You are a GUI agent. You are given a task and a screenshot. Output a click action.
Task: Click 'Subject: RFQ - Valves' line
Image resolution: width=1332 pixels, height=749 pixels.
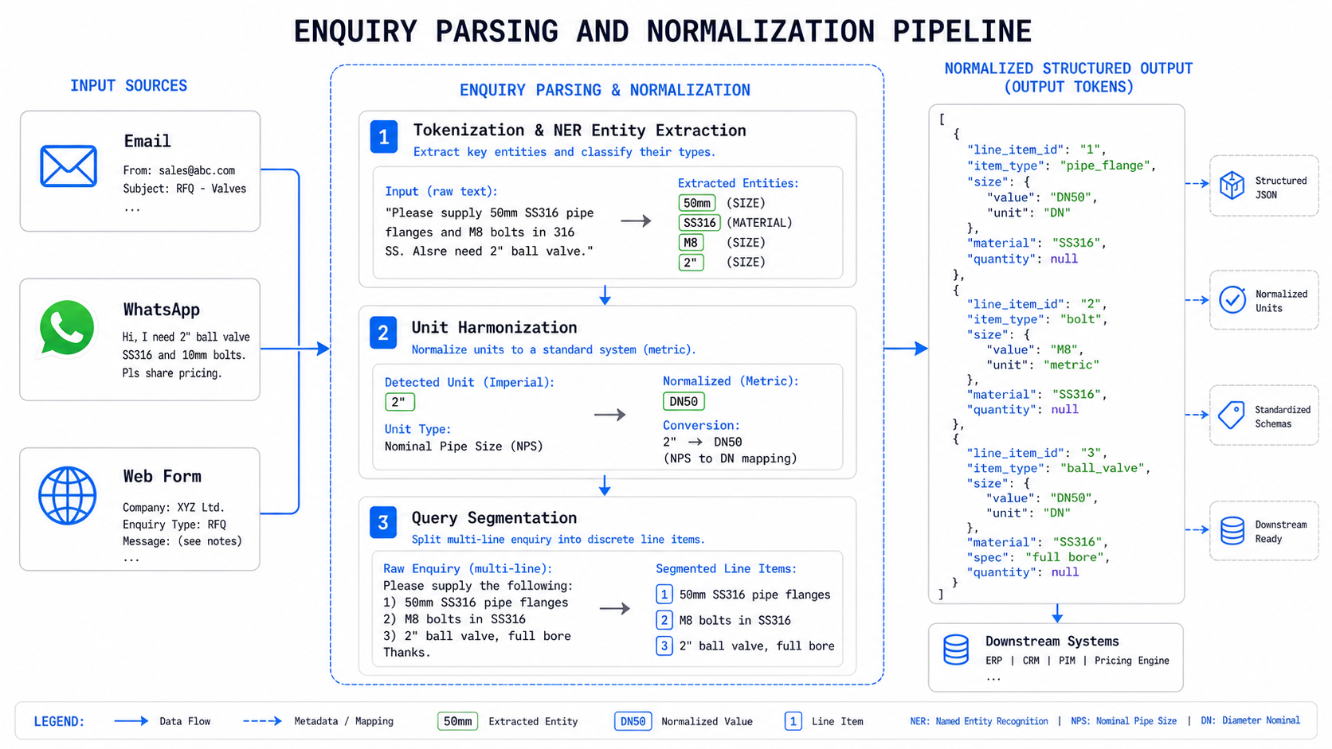tap(185, 189)
